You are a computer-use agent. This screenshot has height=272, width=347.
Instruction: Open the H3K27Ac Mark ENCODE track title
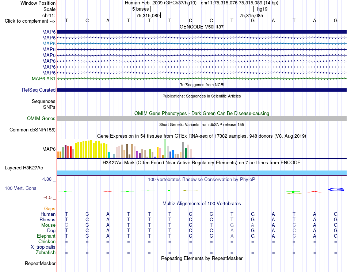tap(202, 163)
